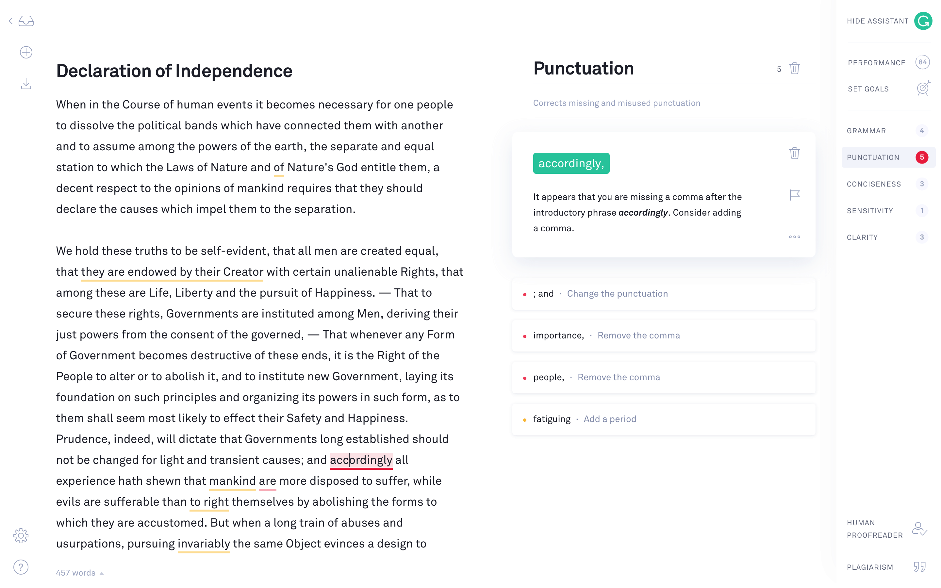Click the Human Proofreader person icon

point(920,529)
